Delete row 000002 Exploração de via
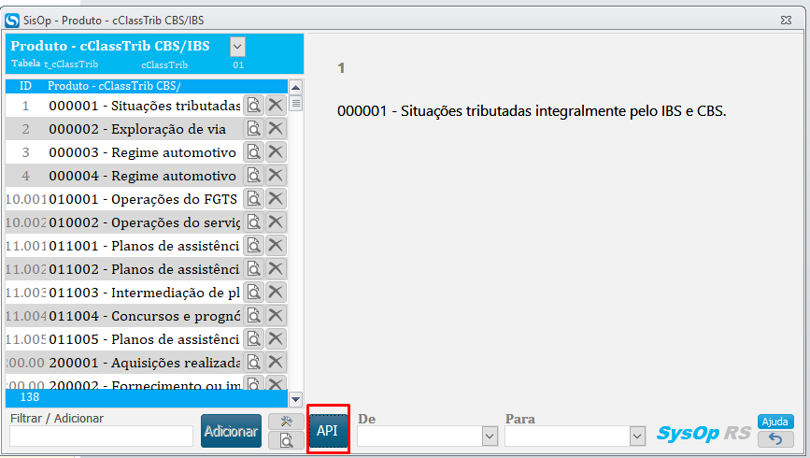The height and width of the screenshot is (458, 810). pyautogui.click(x=276, y=128)
